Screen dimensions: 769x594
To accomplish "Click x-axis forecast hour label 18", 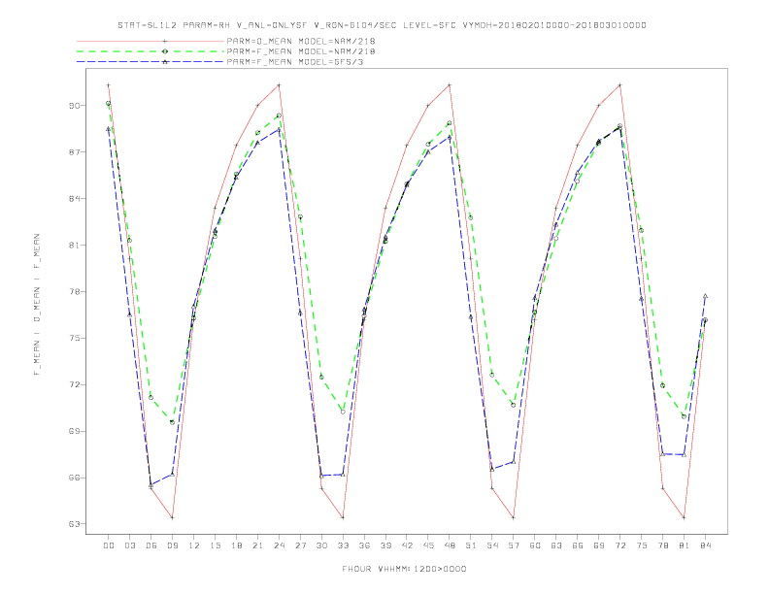I will click(236, 545).
